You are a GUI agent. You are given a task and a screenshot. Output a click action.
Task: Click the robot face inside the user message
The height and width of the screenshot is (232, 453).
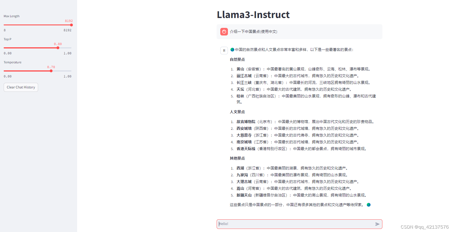(224, 32)
